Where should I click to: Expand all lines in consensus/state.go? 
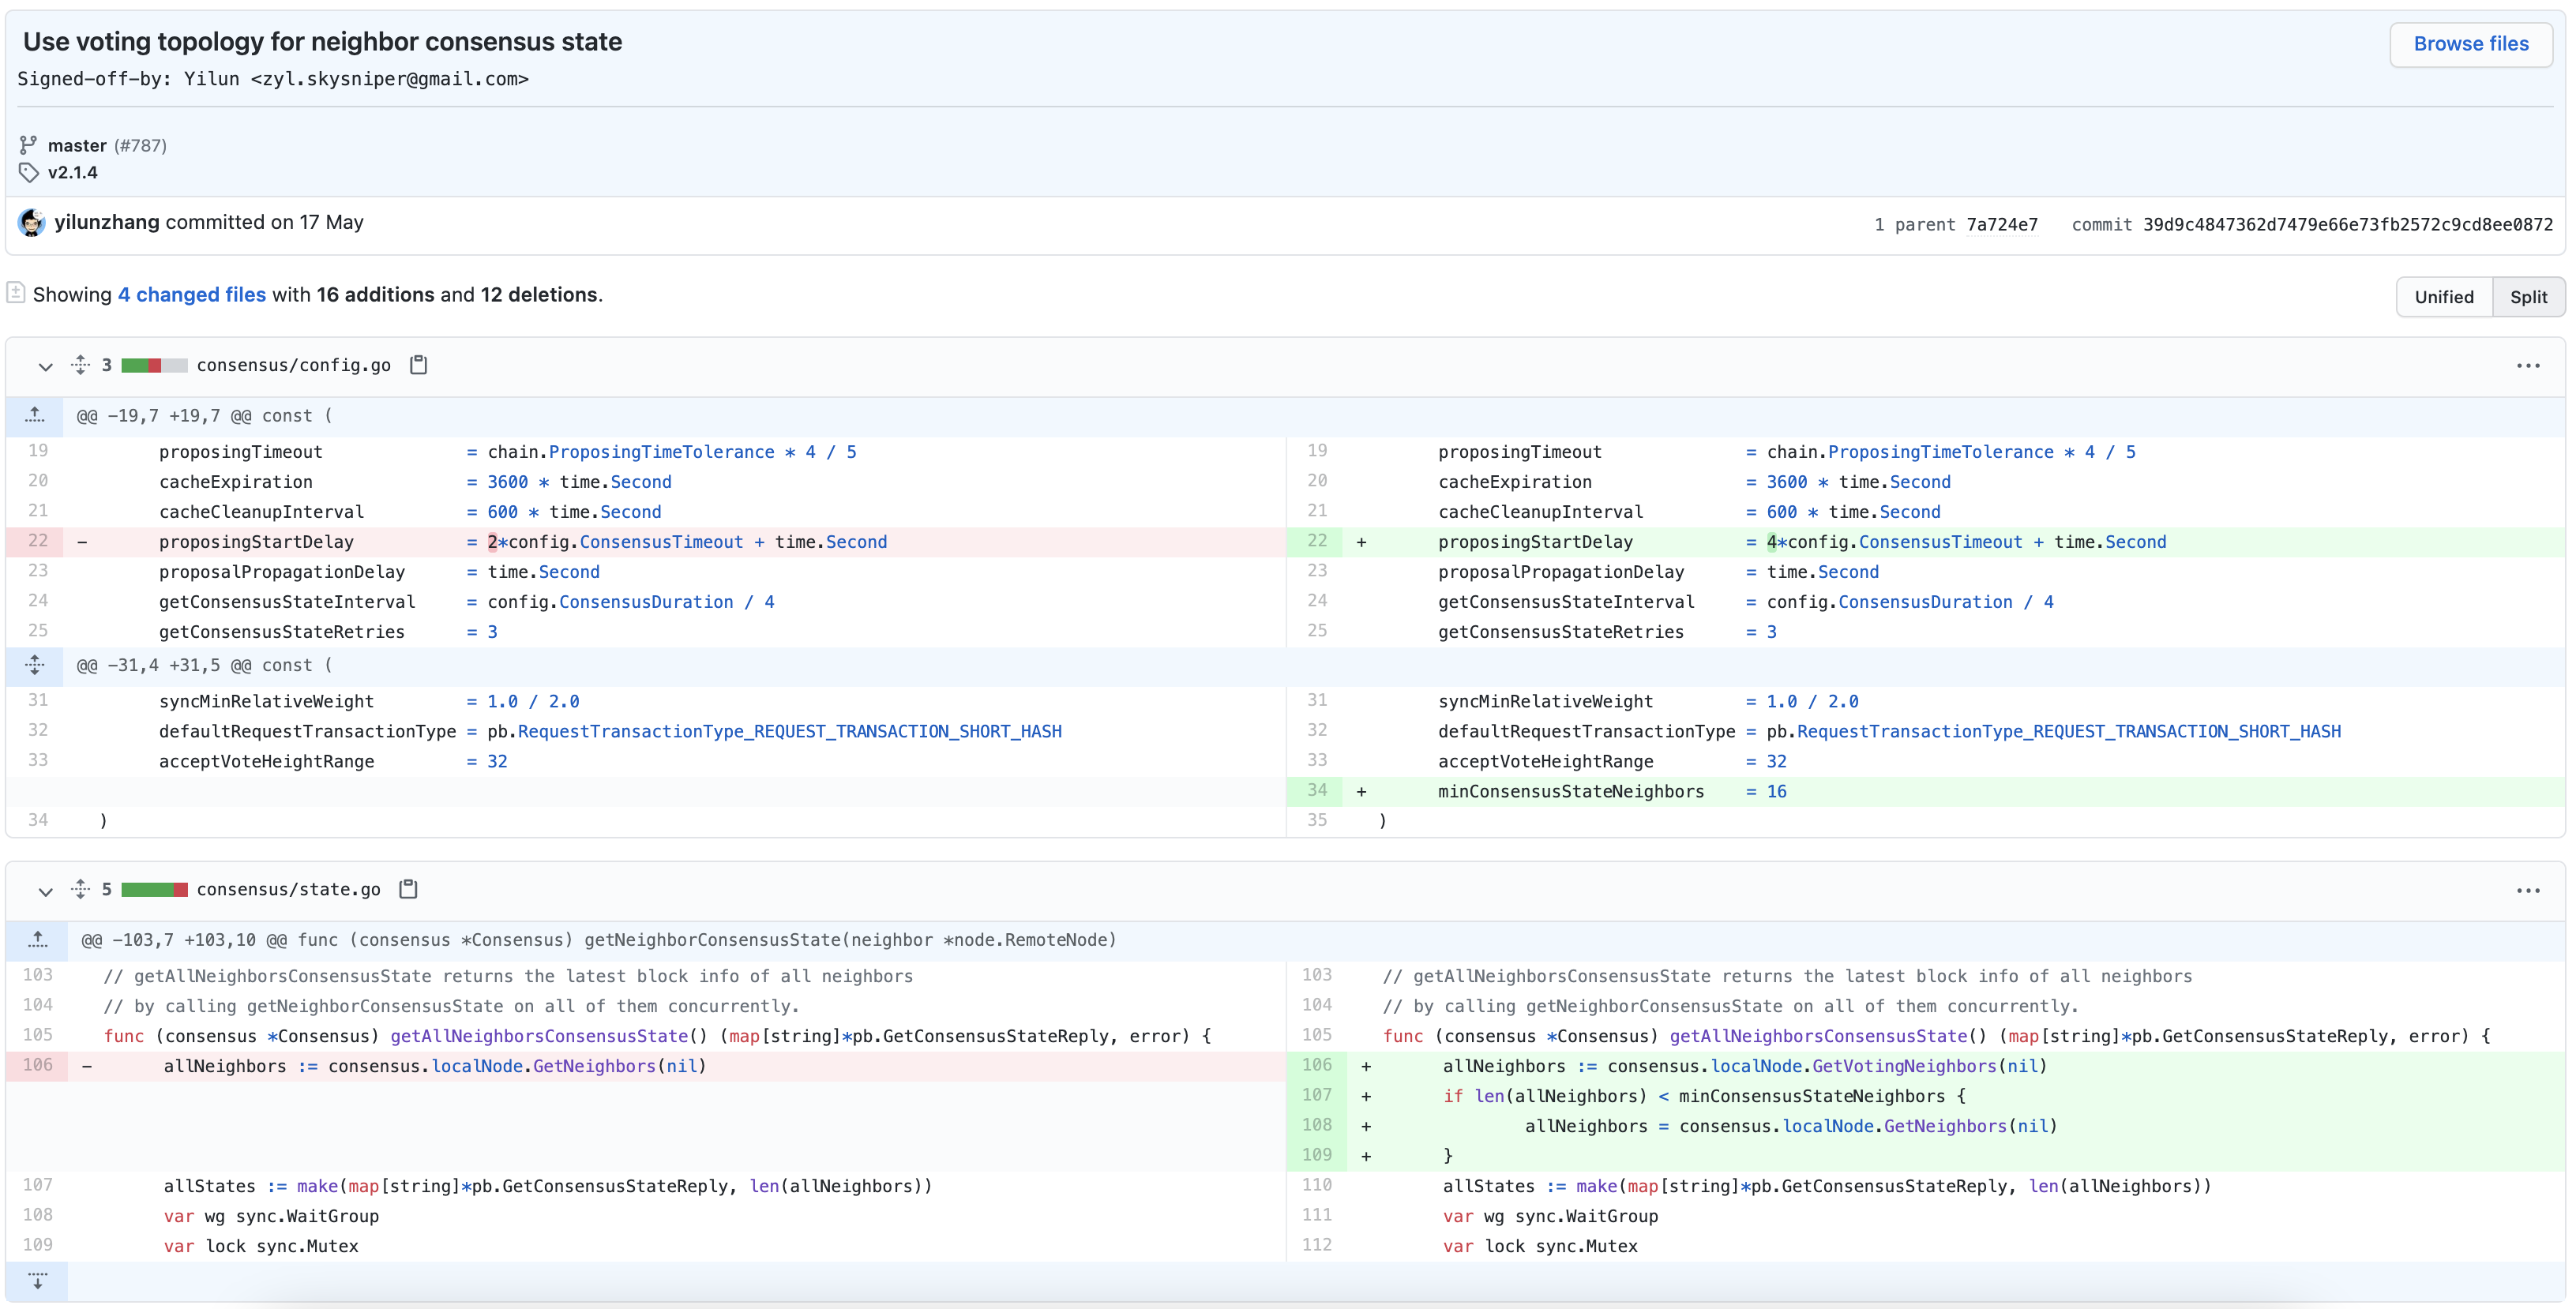click(x=80, y=889)
